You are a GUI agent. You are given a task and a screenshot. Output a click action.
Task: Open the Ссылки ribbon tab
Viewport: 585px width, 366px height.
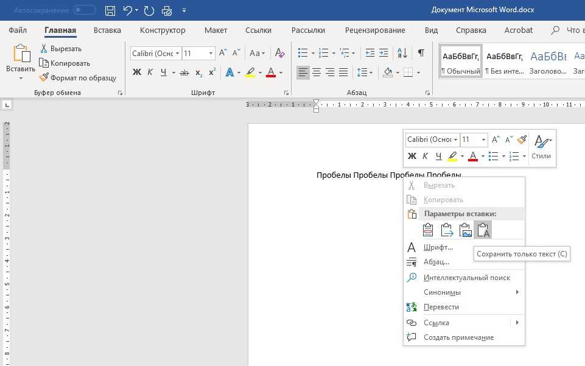point(258,30)
